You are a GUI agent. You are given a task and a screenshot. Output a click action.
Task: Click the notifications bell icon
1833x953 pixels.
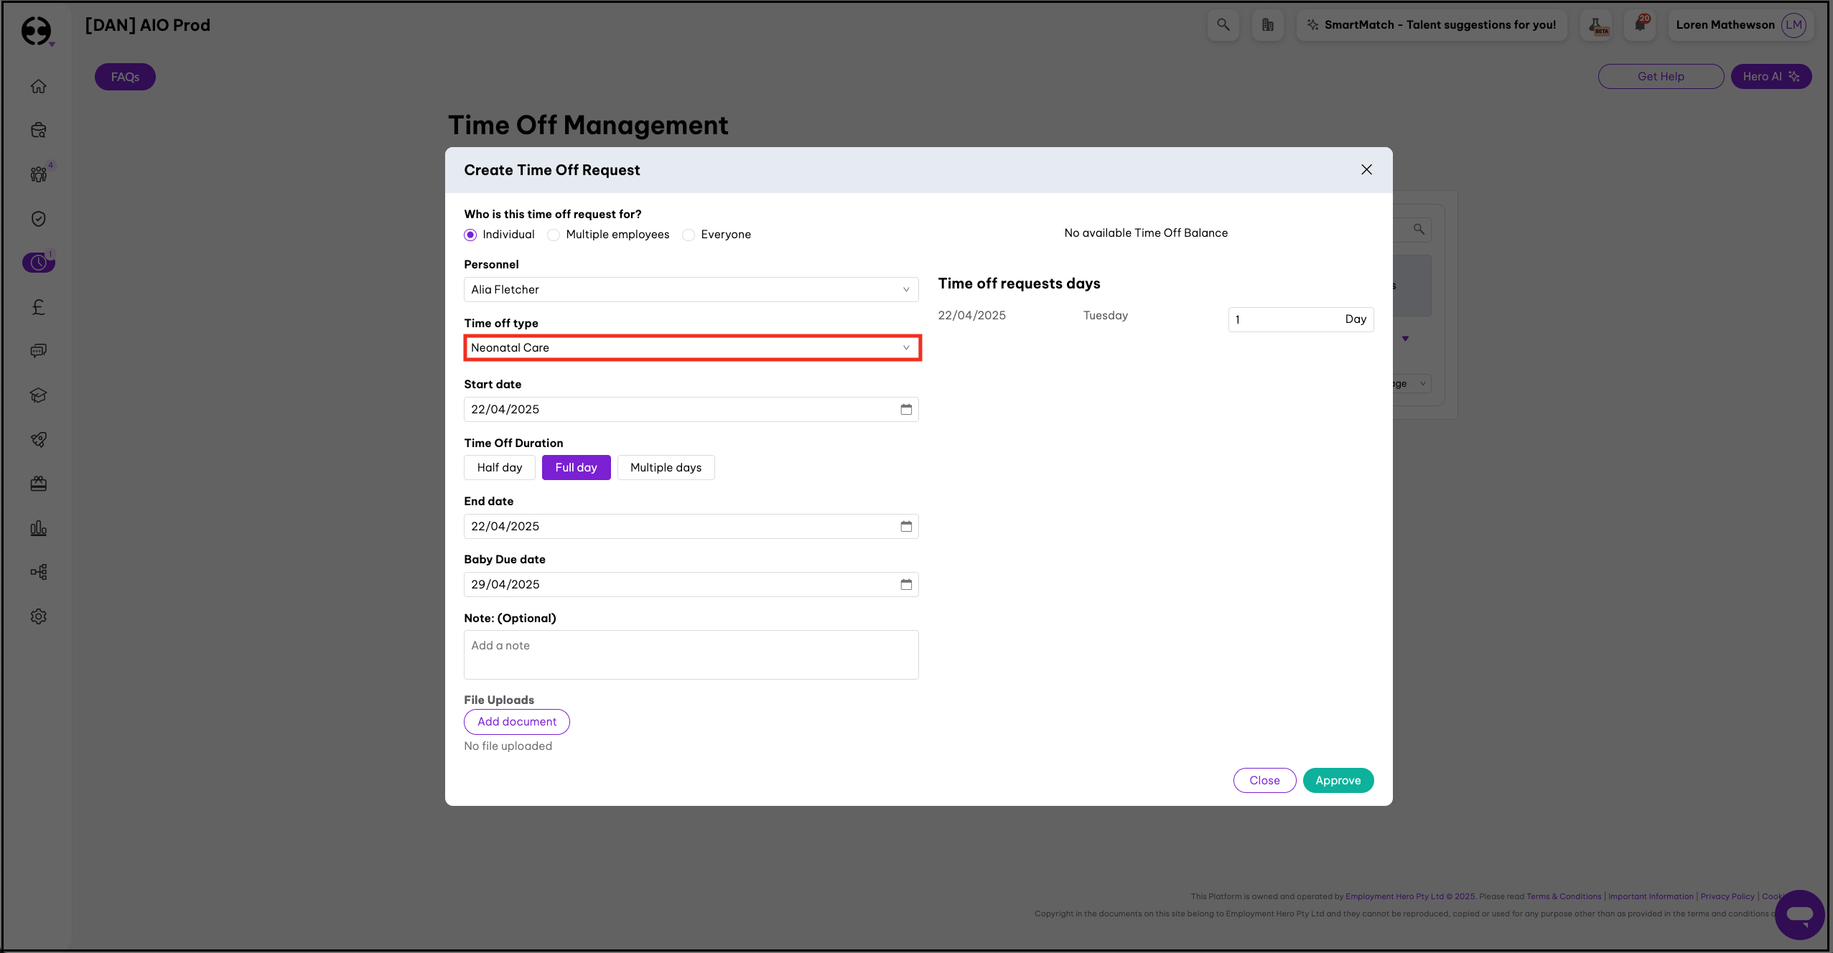pos(1640,25)
